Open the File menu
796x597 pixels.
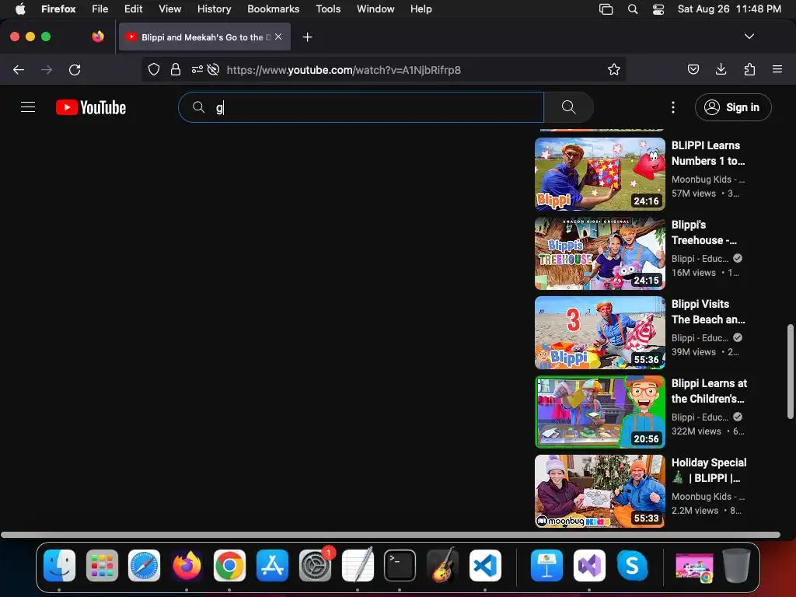100,9
